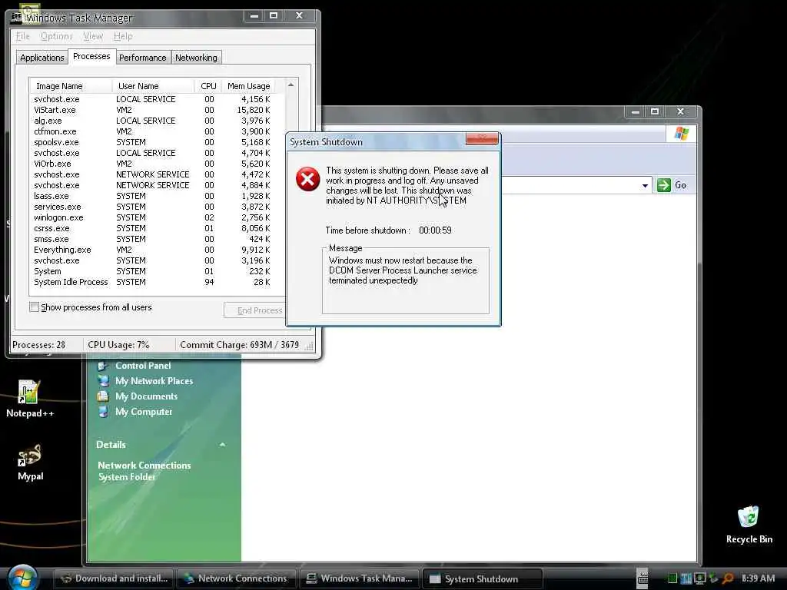Click the Task Manager title bar icon

point(17,18)
